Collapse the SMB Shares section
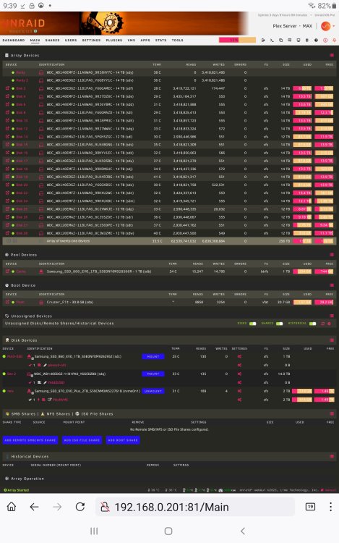 [x=332, y=413]
